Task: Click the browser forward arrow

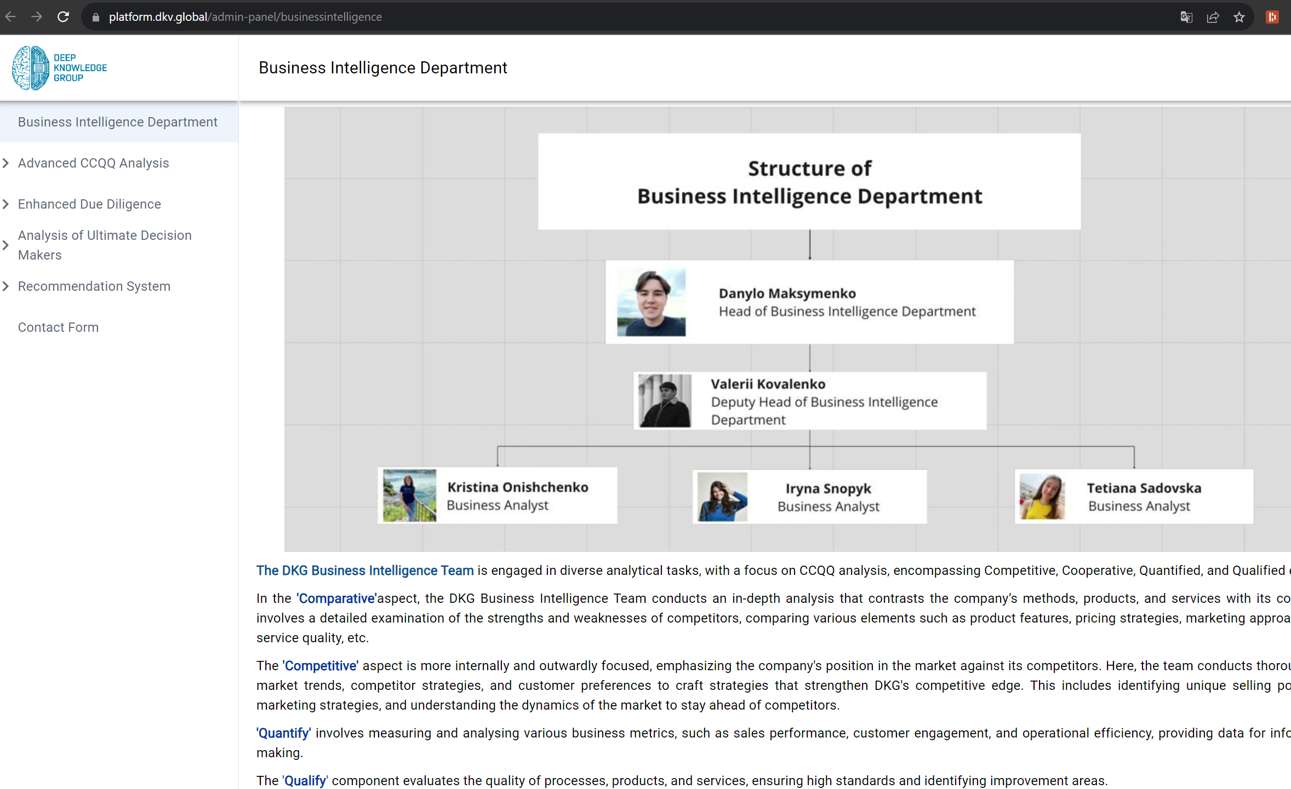Action: tap(37, 17)
